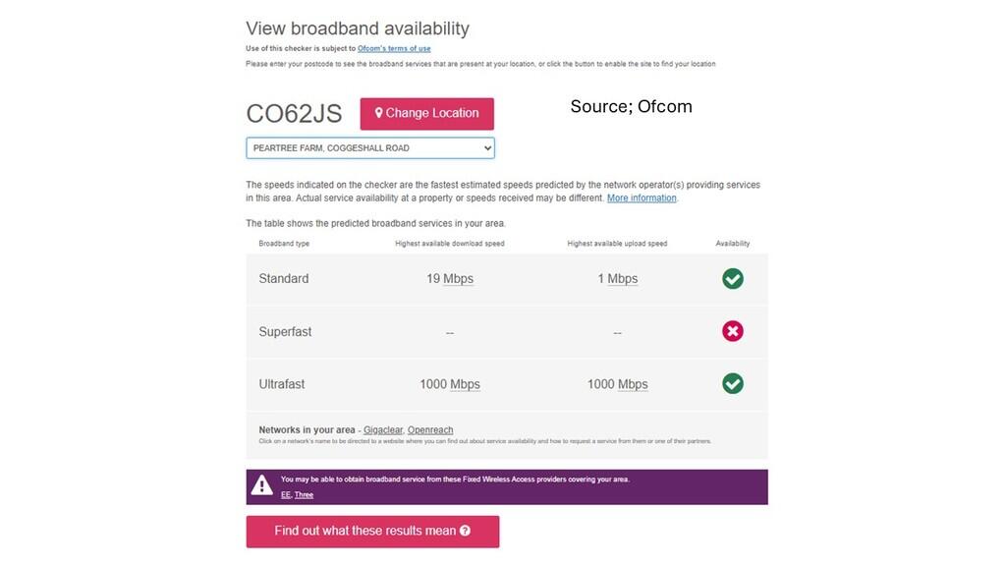The width and height of the screenshot is (1006, 566).
Task: Click Mbps beside the Standard 1 upload speed
Action: pos(622,279)
